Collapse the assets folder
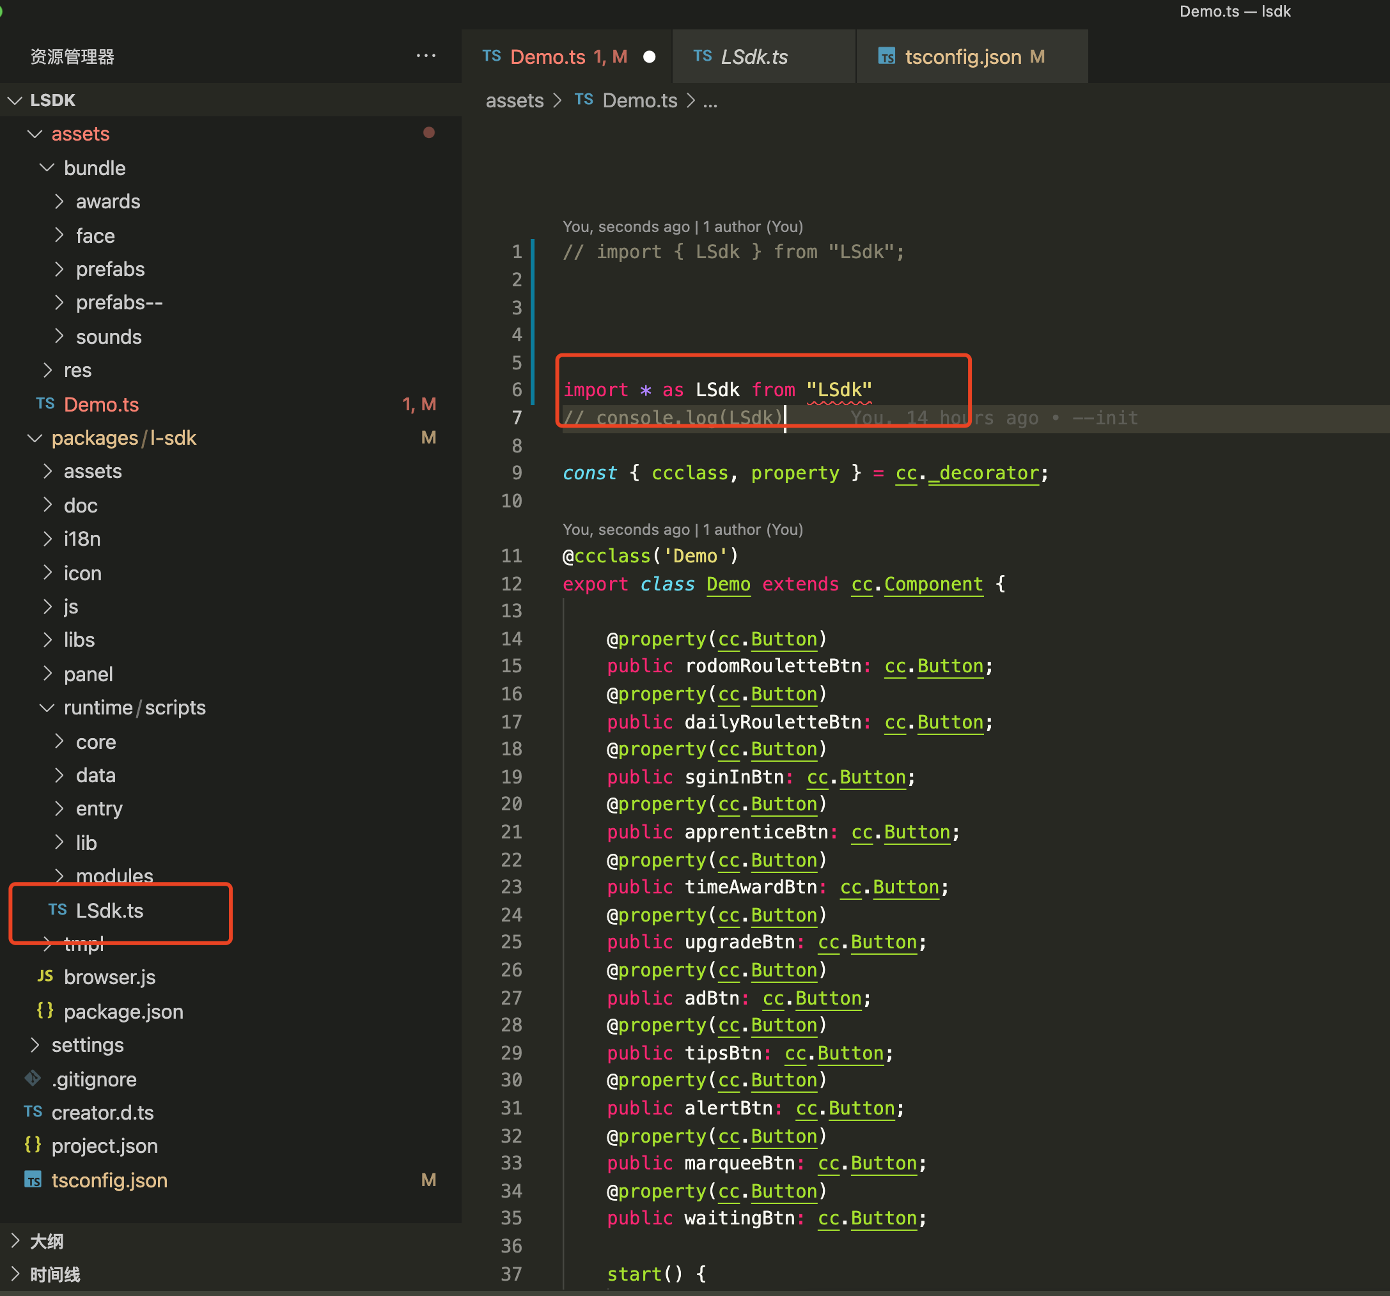 pyautogui.click(x=35, y=134)
